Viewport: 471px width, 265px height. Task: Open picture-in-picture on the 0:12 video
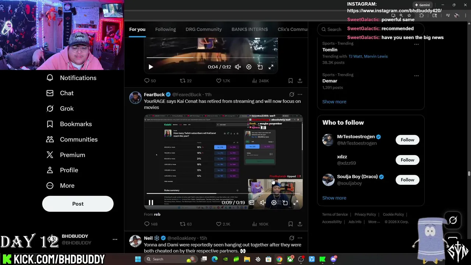point(260,67)
